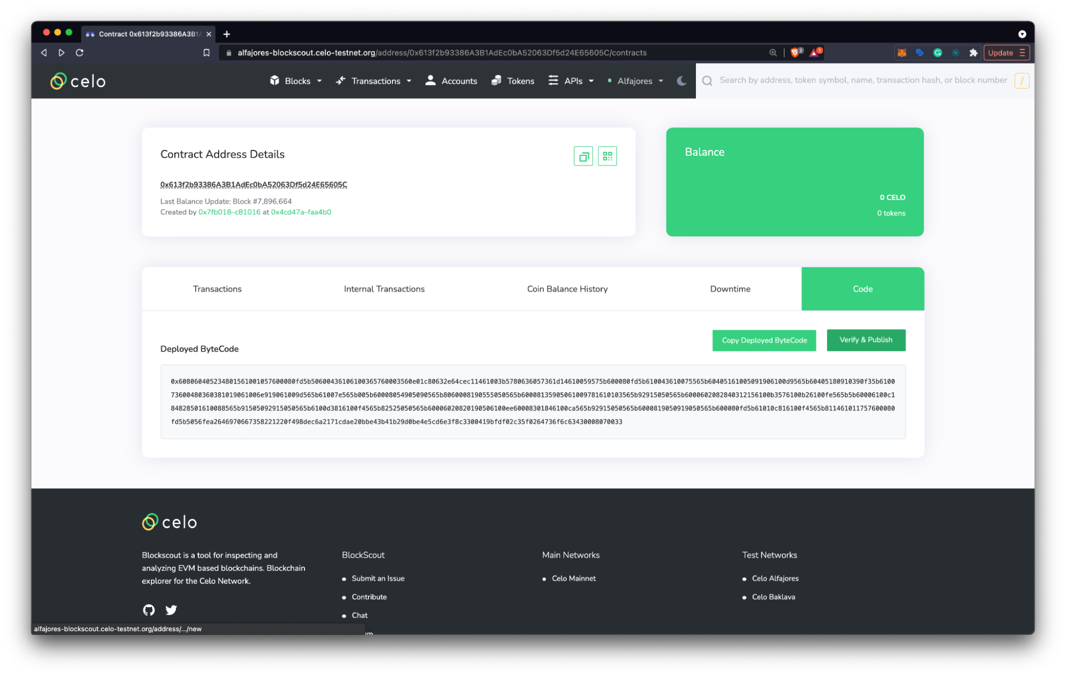This screenshot has height=676, width=1066.
Task: Toggle dark mode moon icon
Action: [x=682, y=81]
